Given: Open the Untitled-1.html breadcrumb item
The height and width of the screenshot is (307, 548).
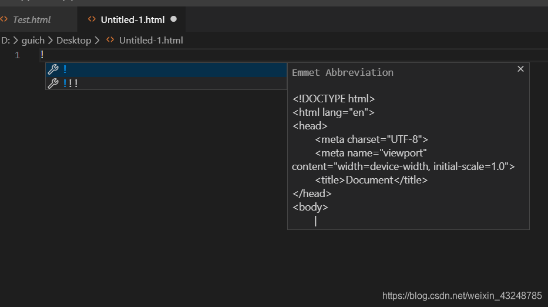Looking at the screenshot, I should [151, 41].
